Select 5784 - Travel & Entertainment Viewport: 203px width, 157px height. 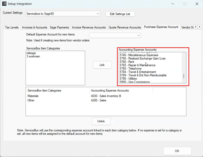pos(138,72)
